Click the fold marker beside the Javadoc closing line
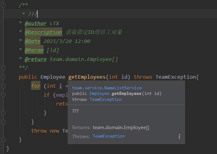This screenshot has width=217, height=154. pos(3,68)
